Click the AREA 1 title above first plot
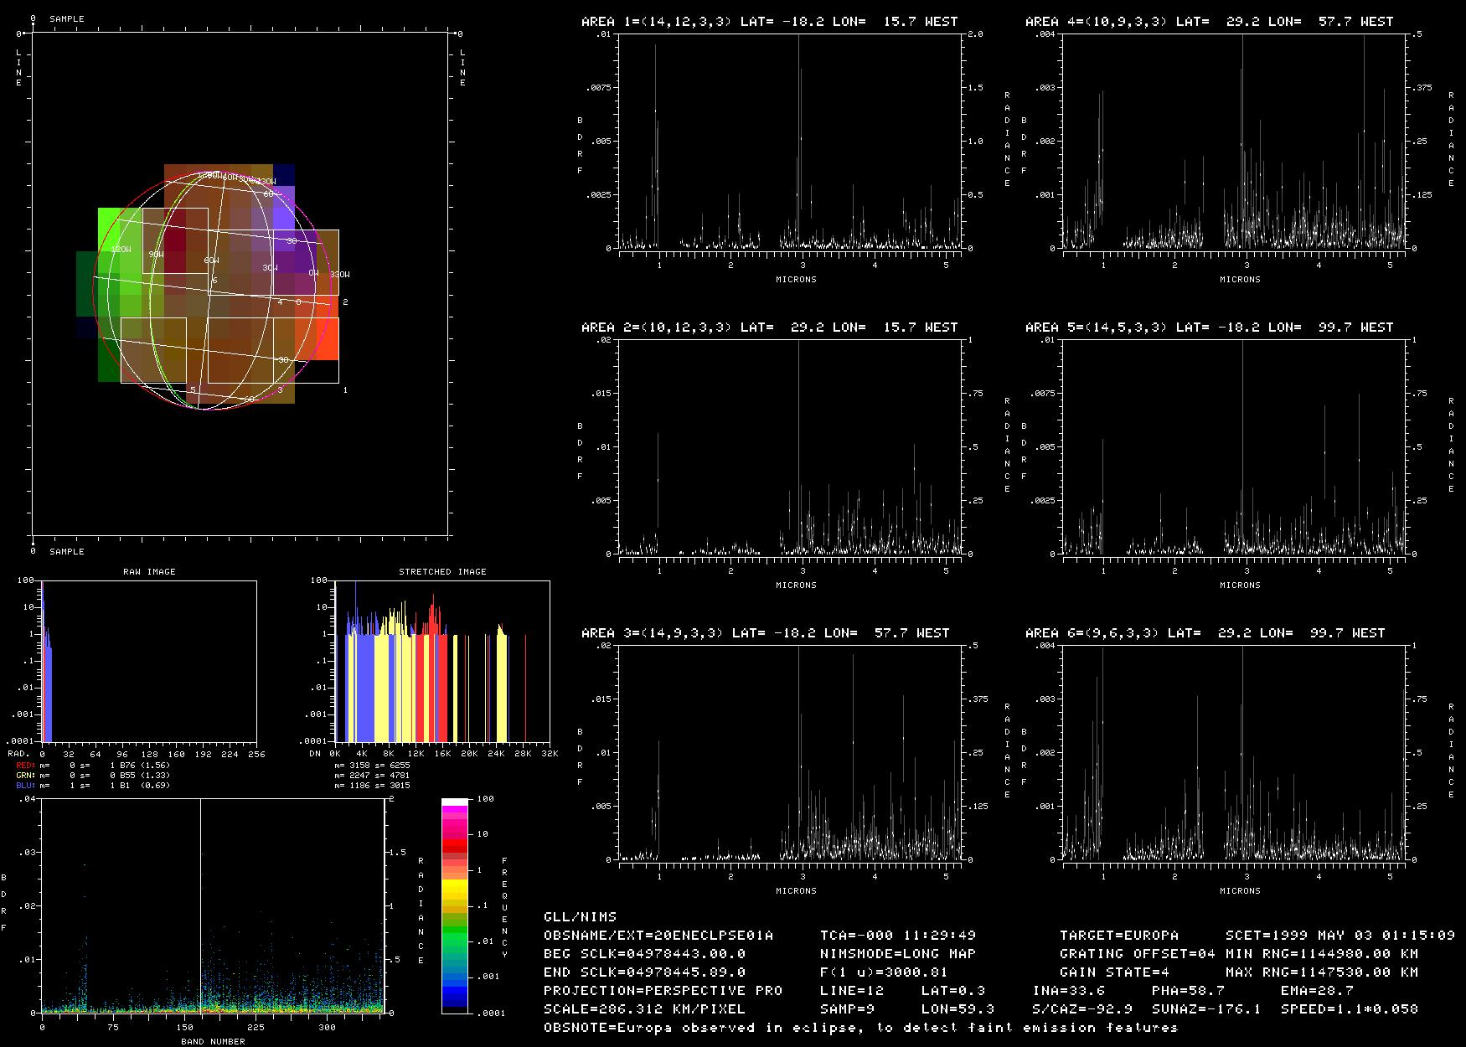The width and height of the screenshot is (1466, 1047). point(769,22)
